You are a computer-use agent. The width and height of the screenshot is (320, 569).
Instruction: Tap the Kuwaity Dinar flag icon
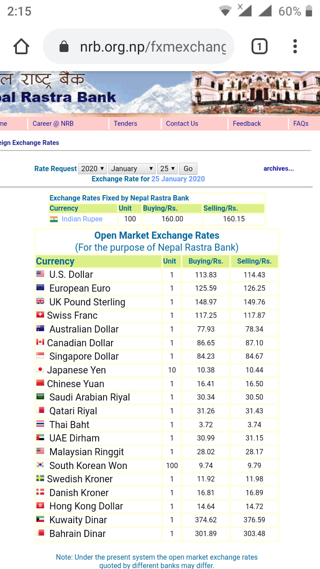point(40,520)
